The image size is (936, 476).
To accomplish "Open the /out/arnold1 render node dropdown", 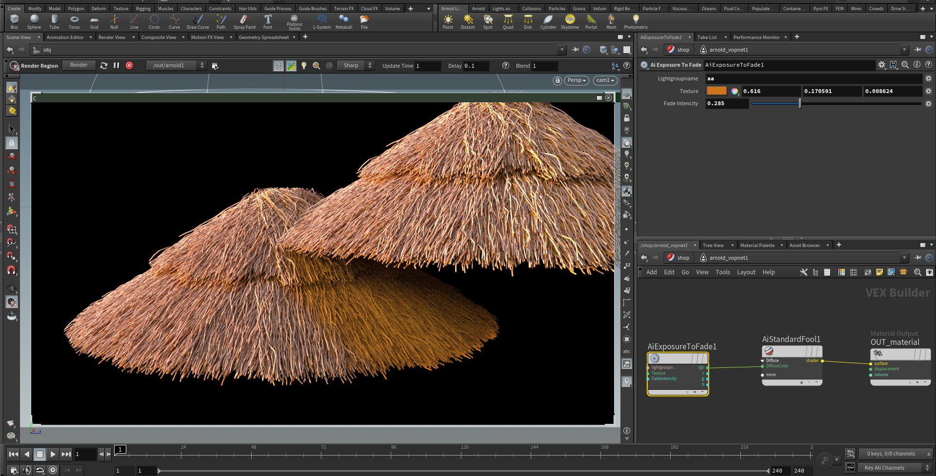I will coord(177,65).
